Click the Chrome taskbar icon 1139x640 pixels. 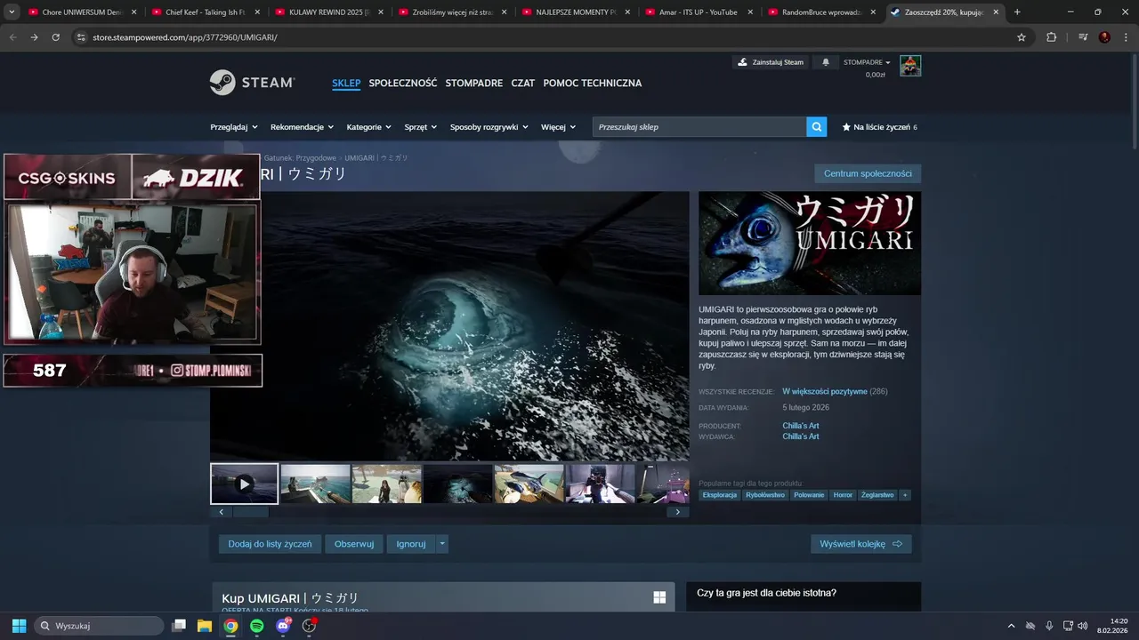tap(230, 626)
